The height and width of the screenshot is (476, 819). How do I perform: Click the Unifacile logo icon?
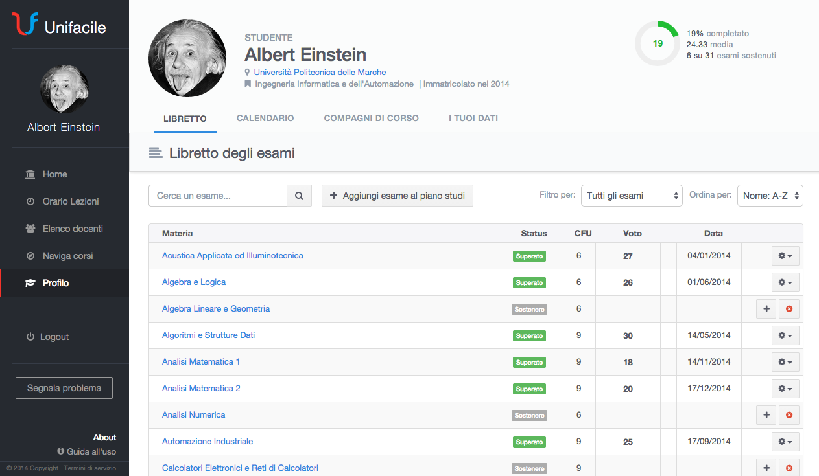[25, 24]
